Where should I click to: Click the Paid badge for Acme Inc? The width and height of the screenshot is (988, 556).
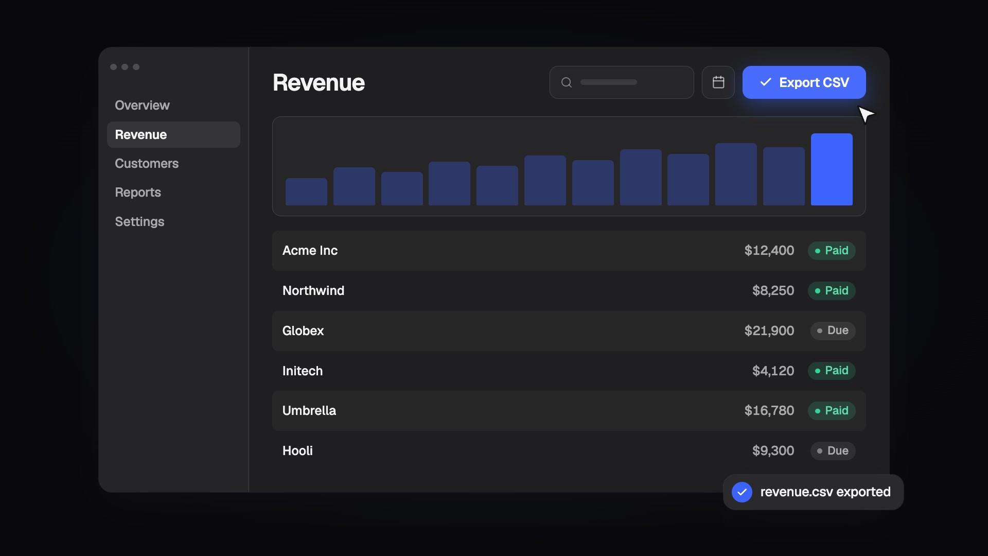[x=832, y=251]
